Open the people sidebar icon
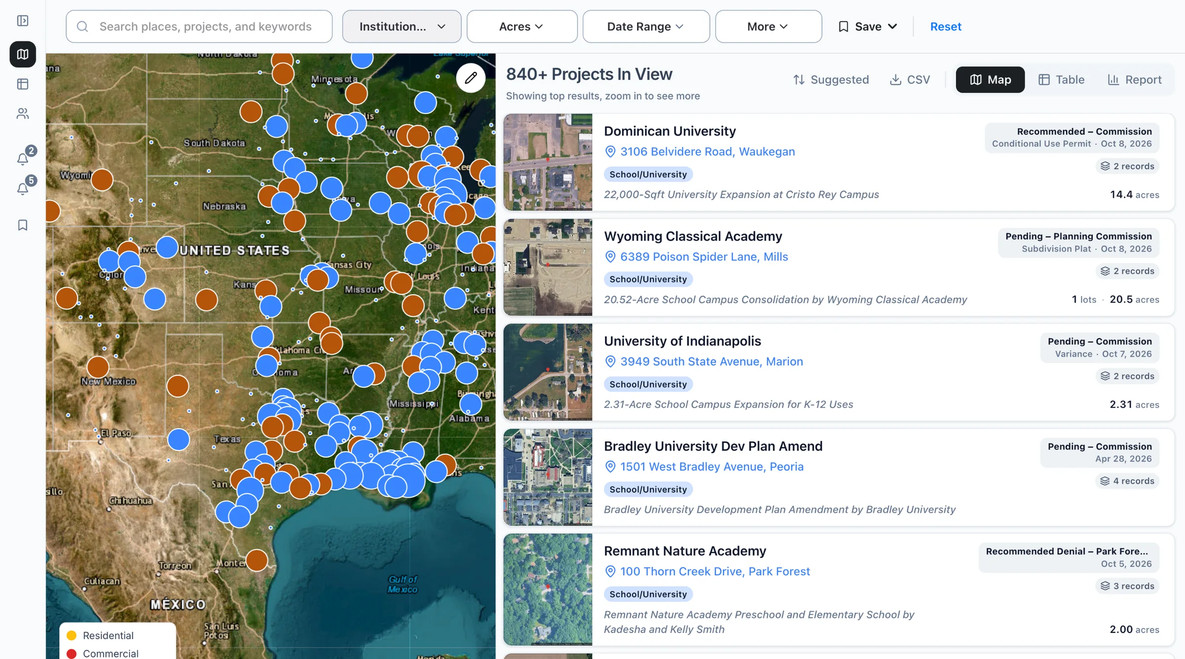Screen dimensions: 1185x659 click(x=23, y=114)
